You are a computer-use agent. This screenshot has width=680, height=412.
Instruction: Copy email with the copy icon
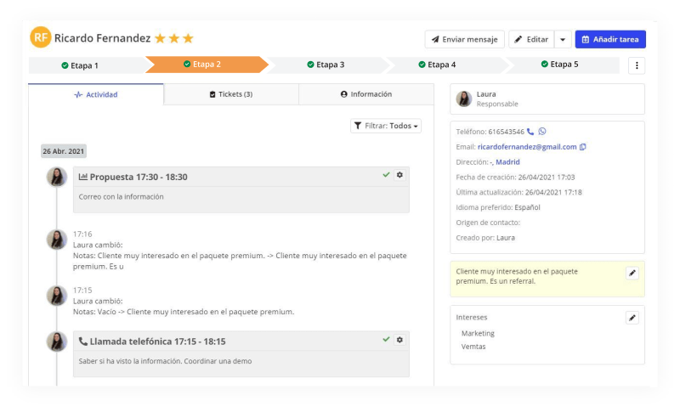tap(583, 147)
